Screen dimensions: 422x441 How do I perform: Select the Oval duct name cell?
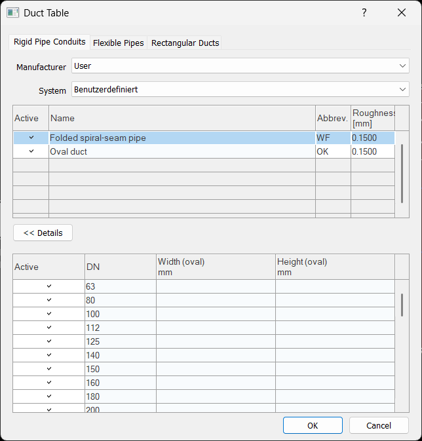coord(182,151)
